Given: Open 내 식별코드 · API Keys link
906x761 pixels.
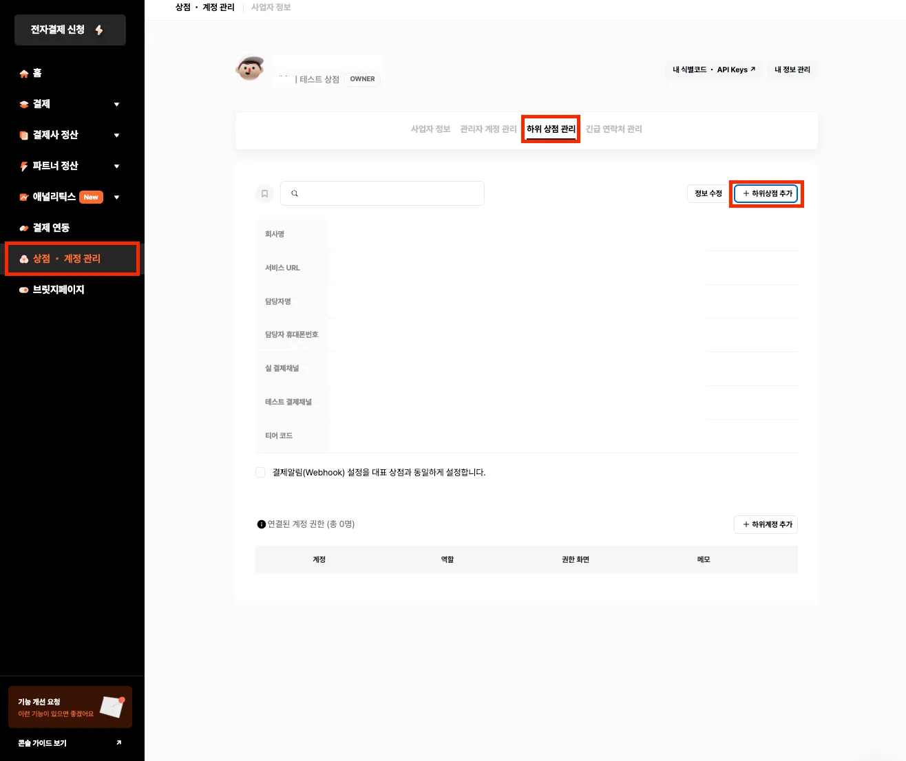Looking at the screenshot, I should point(714,69).
